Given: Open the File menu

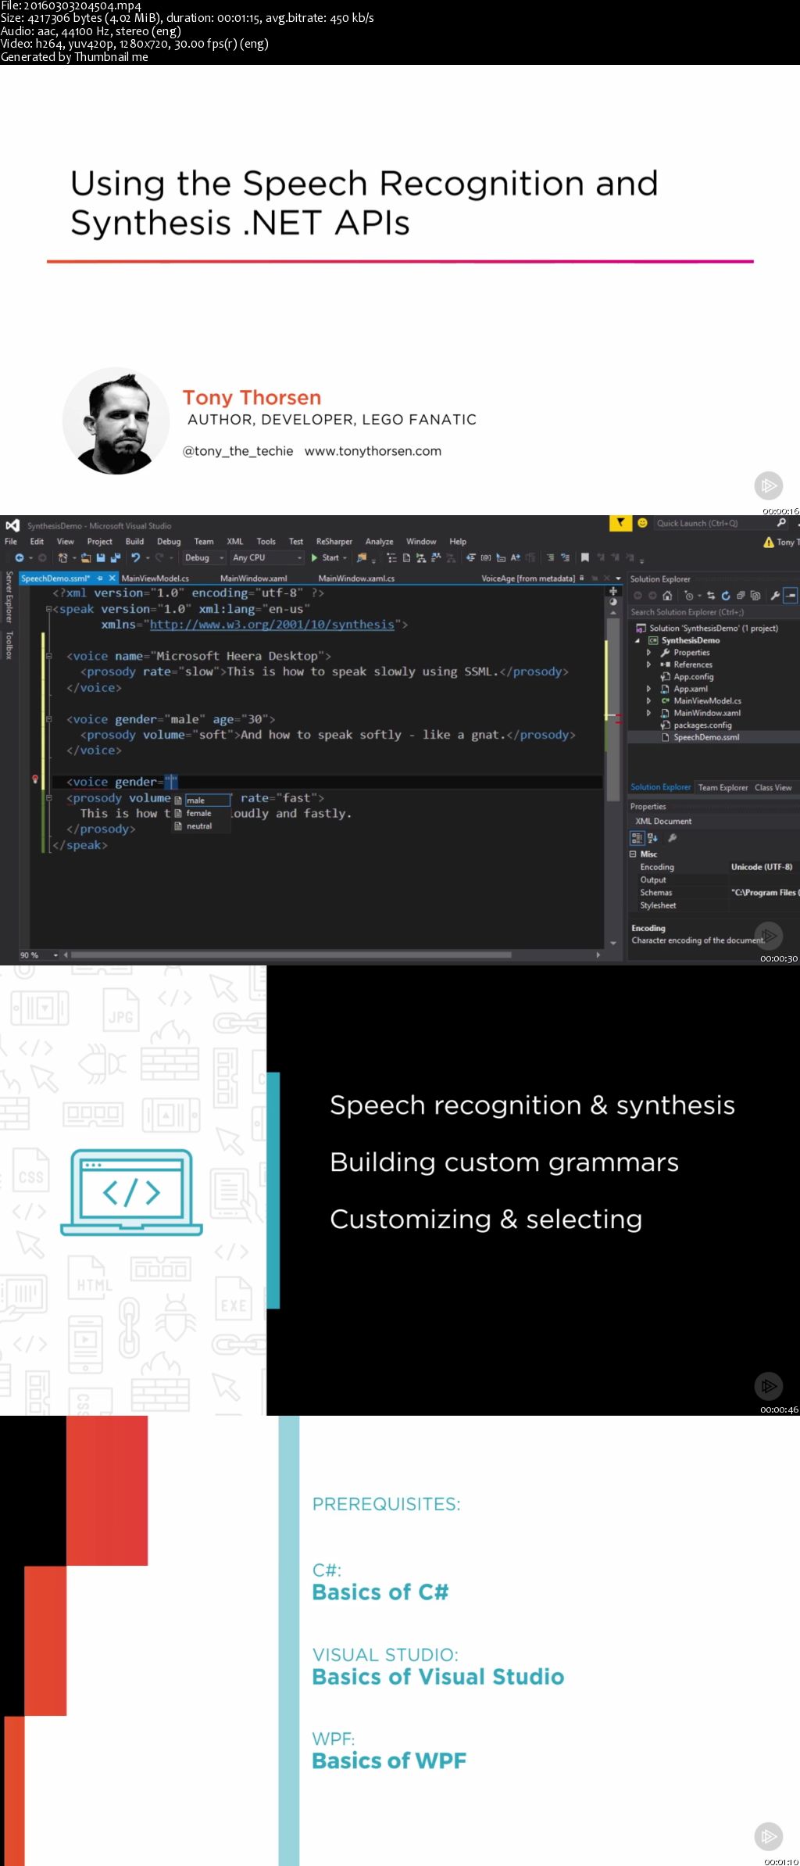Looking at the screenshot, I should [x=11, y=541].
